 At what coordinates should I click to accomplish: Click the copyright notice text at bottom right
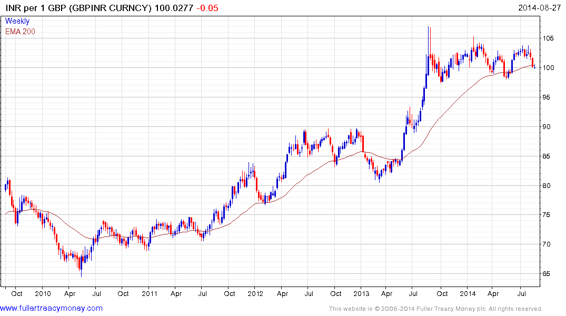click(436, 309)
